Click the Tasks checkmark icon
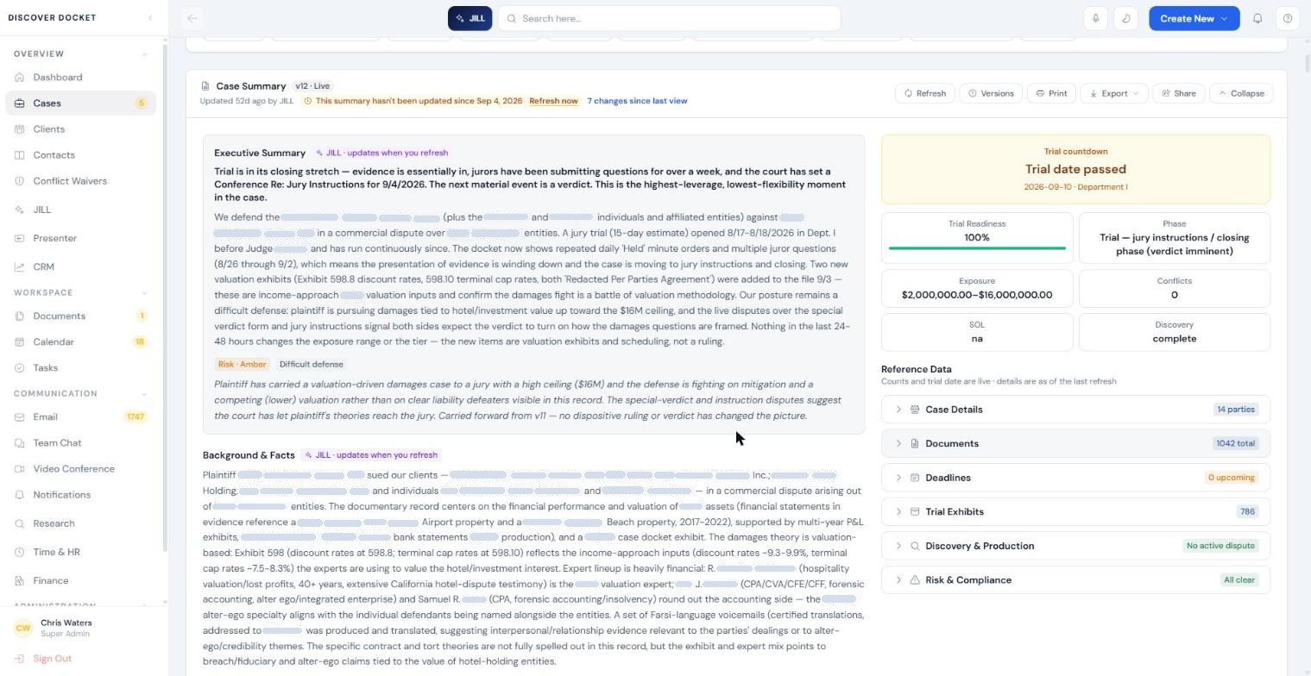This screenshot has height=676, width=1311. pos(20,368)
